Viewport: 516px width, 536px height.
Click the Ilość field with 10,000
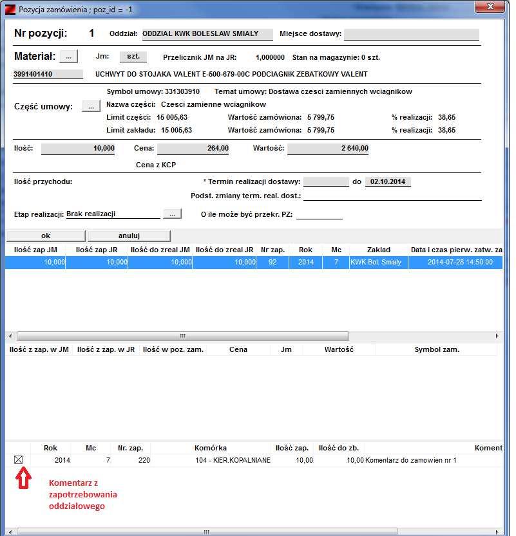click(78, 149)
